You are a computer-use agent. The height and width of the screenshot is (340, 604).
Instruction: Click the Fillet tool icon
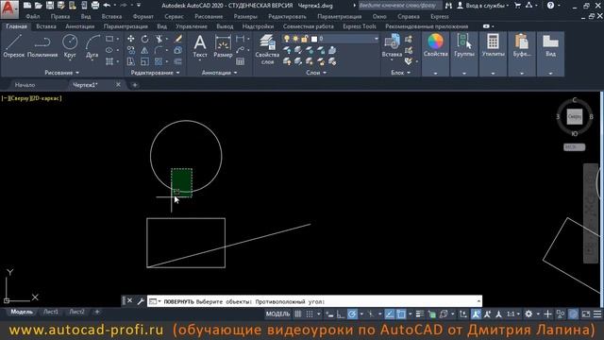159,50
